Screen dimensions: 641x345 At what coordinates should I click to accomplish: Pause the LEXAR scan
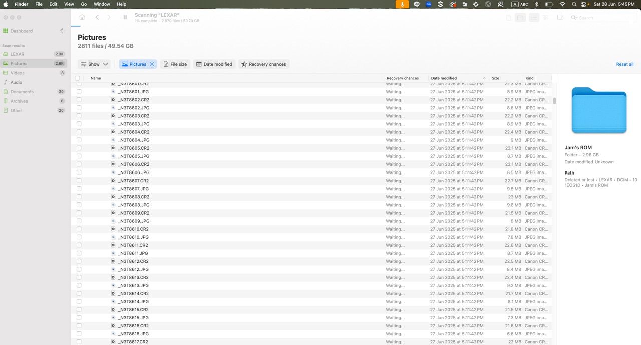coord(125,17)
